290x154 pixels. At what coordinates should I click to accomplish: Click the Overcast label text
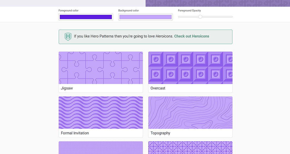158,88
